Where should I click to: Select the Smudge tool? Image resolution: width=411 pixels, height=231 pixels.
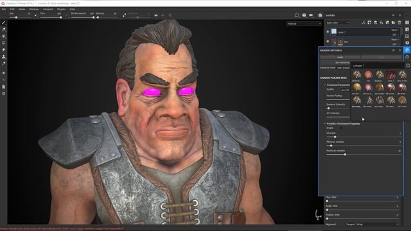point(4,50)
